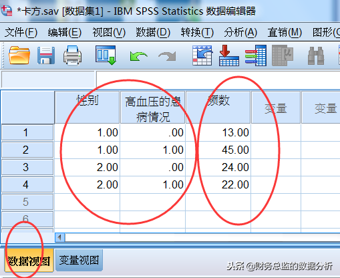Click the horizontal scrollbar left arrow

click(59, 237)
